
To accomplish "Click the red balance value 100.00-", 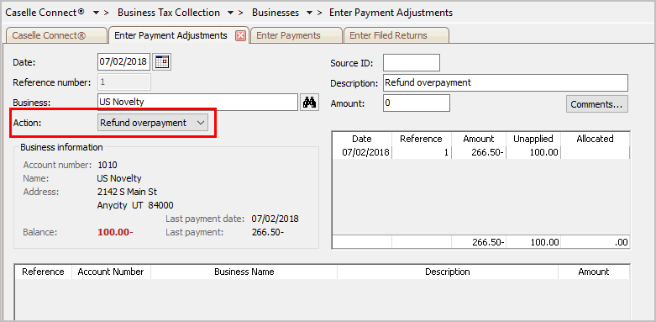I will click(115, 232).
